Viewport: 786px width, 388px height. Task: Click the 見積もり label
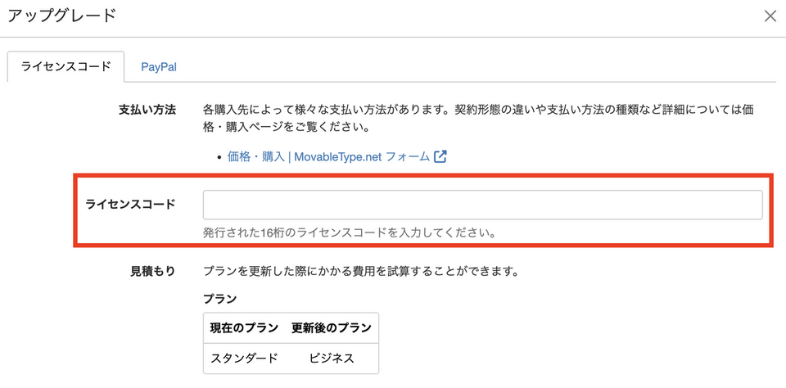pyautogui.click(x=153, y=271)
